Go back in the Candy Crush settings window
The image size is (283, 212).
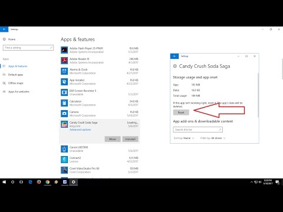tap(175, 56)
